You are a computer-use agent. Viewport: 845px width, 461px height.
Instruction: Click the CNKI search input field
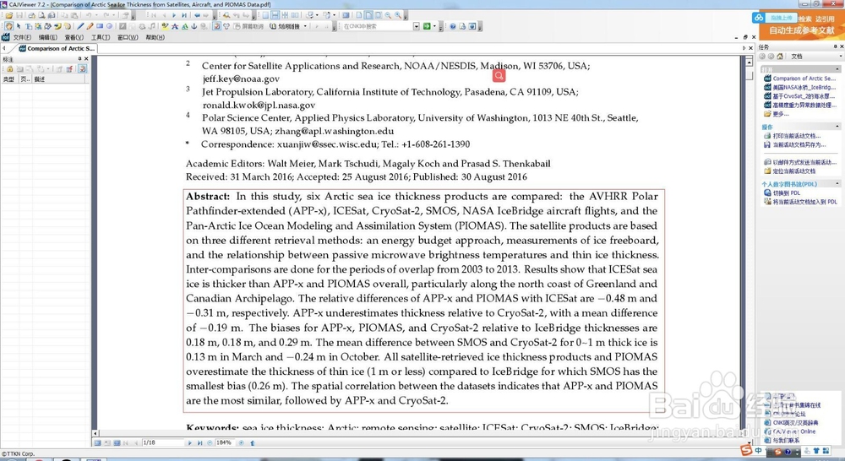point(377,26)
